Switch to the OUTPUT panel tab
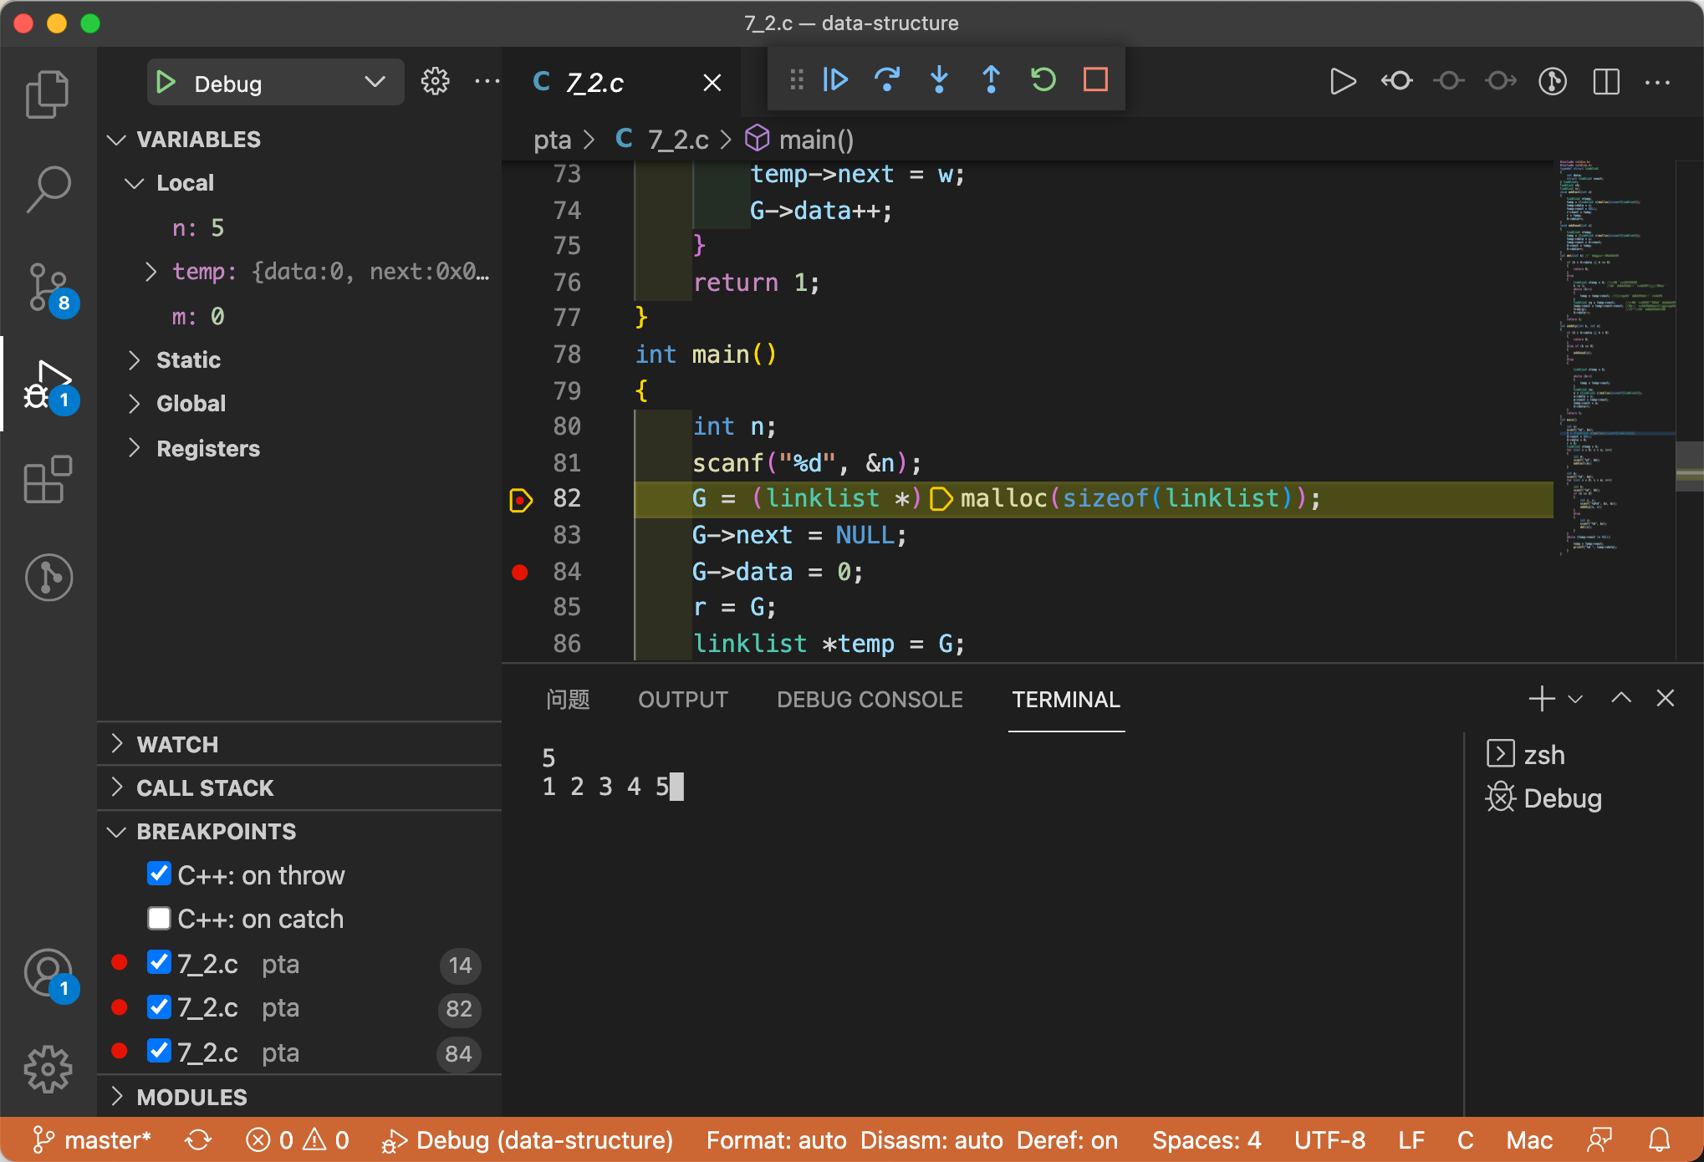 coord(682,700)
